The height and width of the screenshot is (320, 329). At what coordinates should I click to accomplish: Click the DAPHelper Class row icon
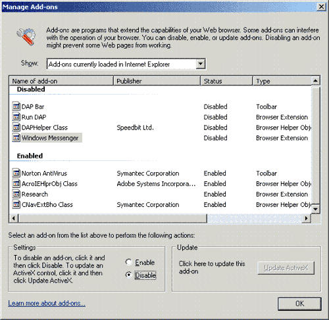(16, 127)
